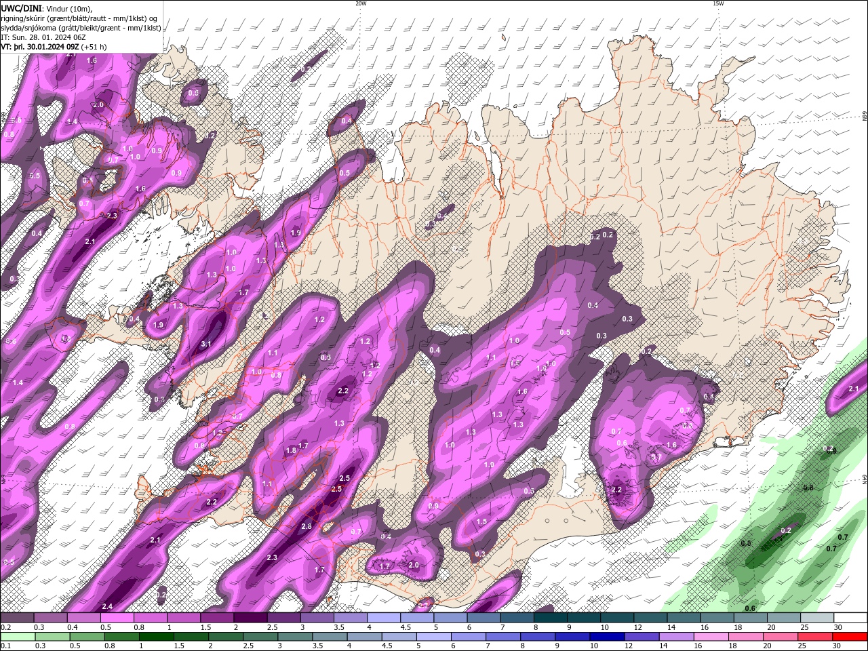The height and width of the screenshot is (651, 868).
Task: Click the 'rigning/skúrir' legend description line
Action: pyautogui.click(x=79, y=18)
